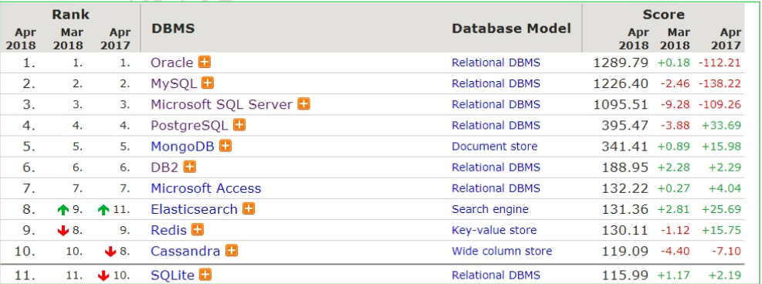Screen dimensions: 762x284
Task: Open the Oracle DBMS link
Action: coord(172,63)
